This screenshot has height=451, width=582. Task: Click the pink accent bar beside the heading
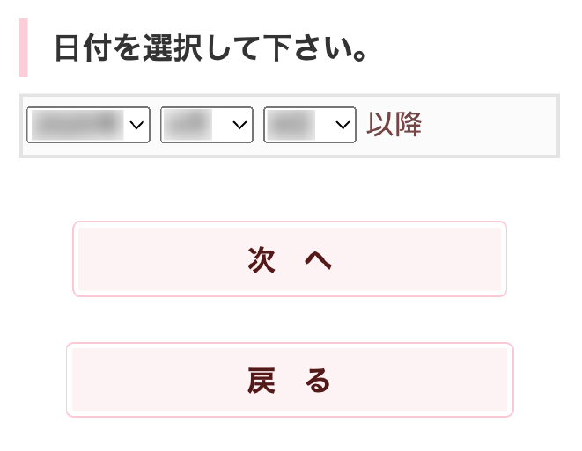coord(24,48)
